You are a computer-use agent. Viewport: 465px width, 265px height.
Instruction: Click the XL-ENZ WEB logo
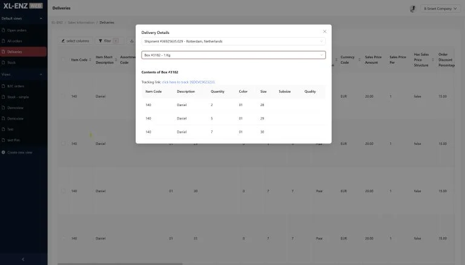23,5
